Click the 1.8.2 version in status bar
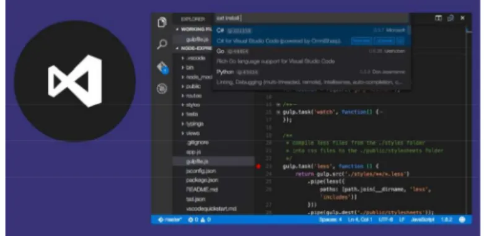The image size is (484, 236). [447, 220]
